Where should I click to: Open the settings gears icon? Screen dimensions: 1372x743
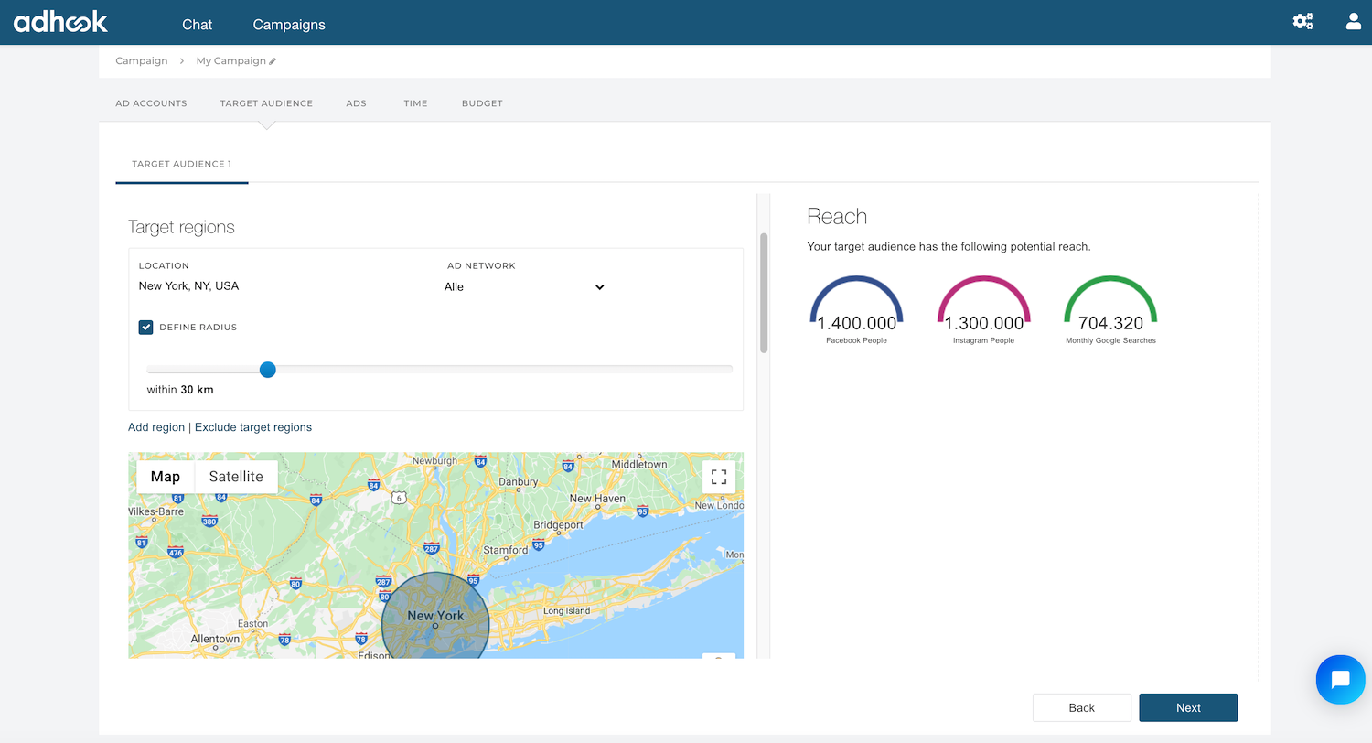pos(1303,21)
